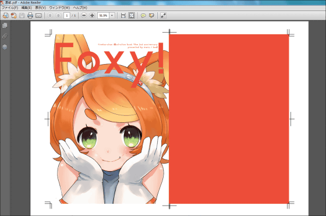326x216 pixels.
Task: Open page thumbnails panel
Action: point(5,26)
